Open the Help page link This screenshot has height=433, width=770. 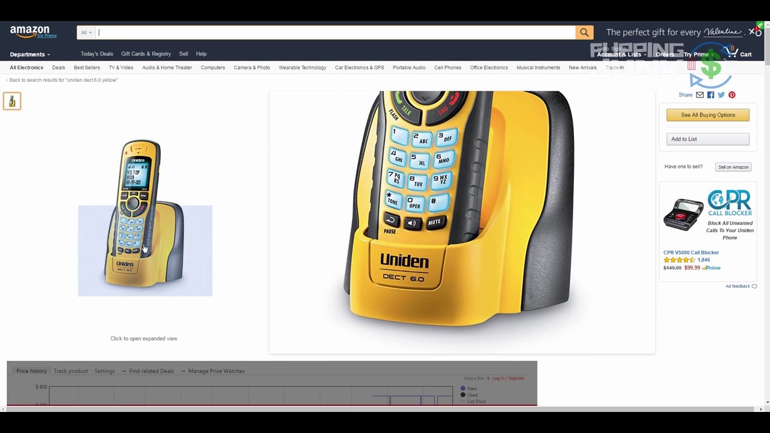[201, 54]
